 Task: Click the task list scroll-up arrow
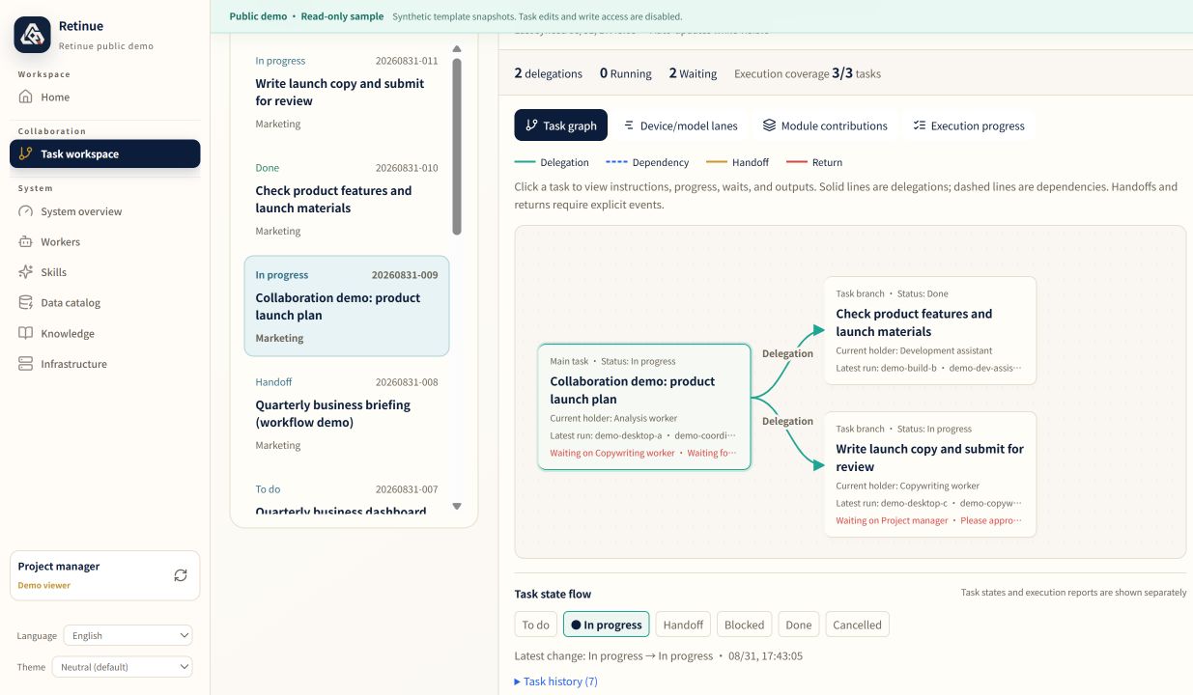(x=457, y=48)
